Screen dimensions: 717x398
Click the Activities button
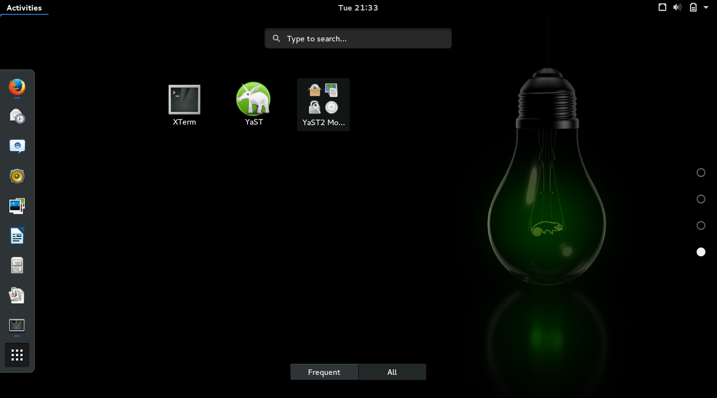[x=24, y=8]
